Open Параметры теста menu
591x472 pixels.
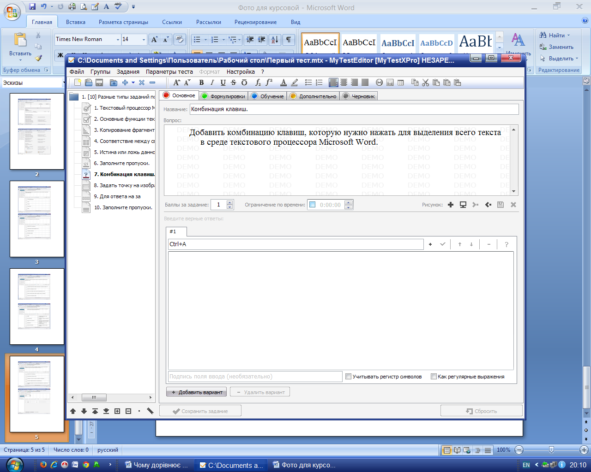(169, 72)
